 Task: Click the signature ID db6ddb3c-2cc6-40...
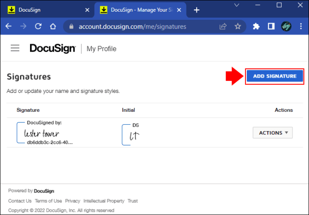pyautogui.click(x=50, y=142)
